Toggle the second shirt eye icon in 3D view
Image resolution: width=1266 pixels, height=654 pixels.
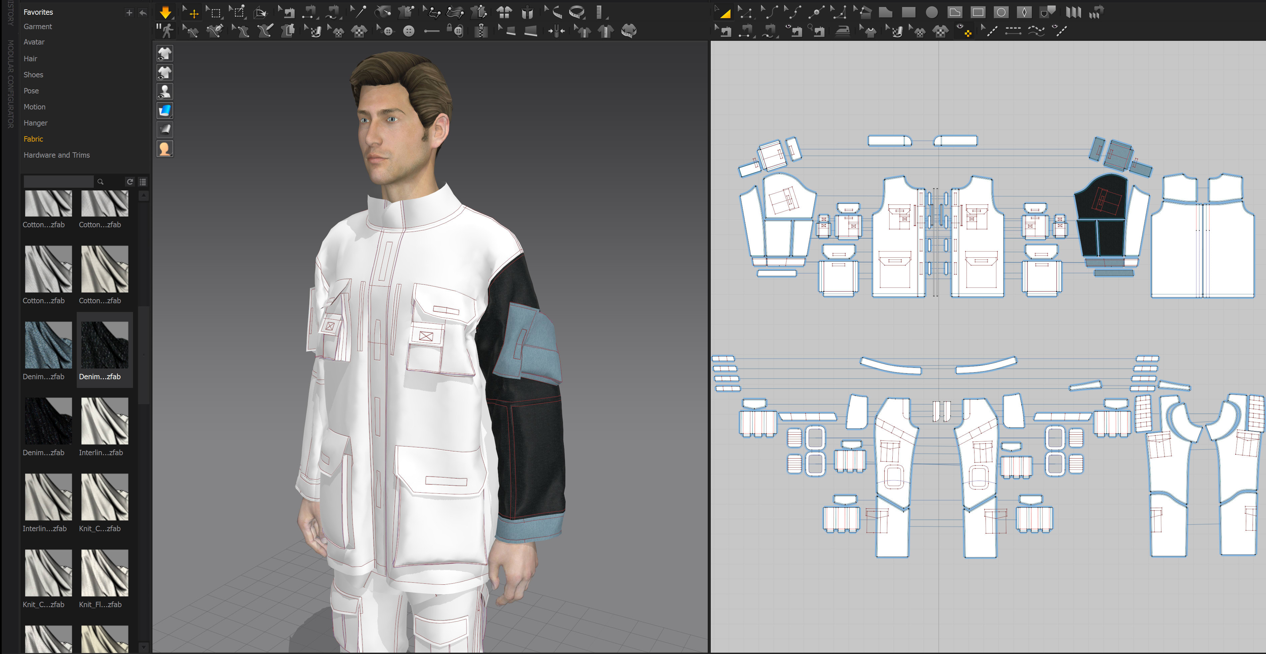pyautogui.click(x=165, y=72)
